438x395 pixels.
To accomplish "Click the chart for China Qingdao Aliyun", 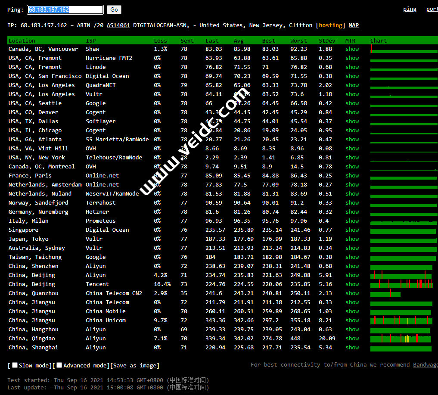I will tap(401, 339).
